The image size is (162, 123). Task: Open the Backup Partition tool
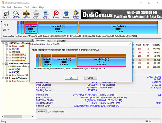[76, 14]
